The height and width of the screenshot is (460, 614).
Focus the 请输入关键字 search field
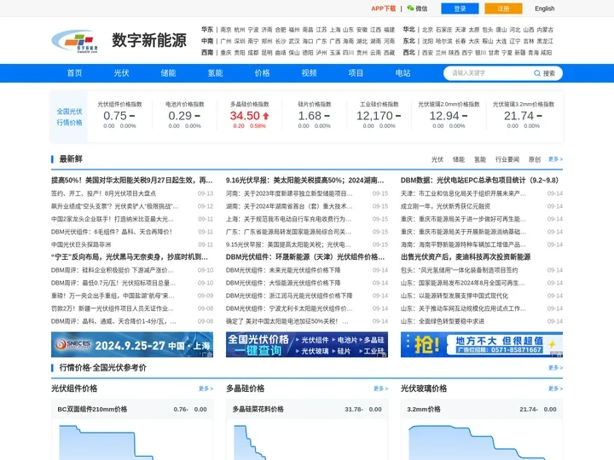(489, 73)
